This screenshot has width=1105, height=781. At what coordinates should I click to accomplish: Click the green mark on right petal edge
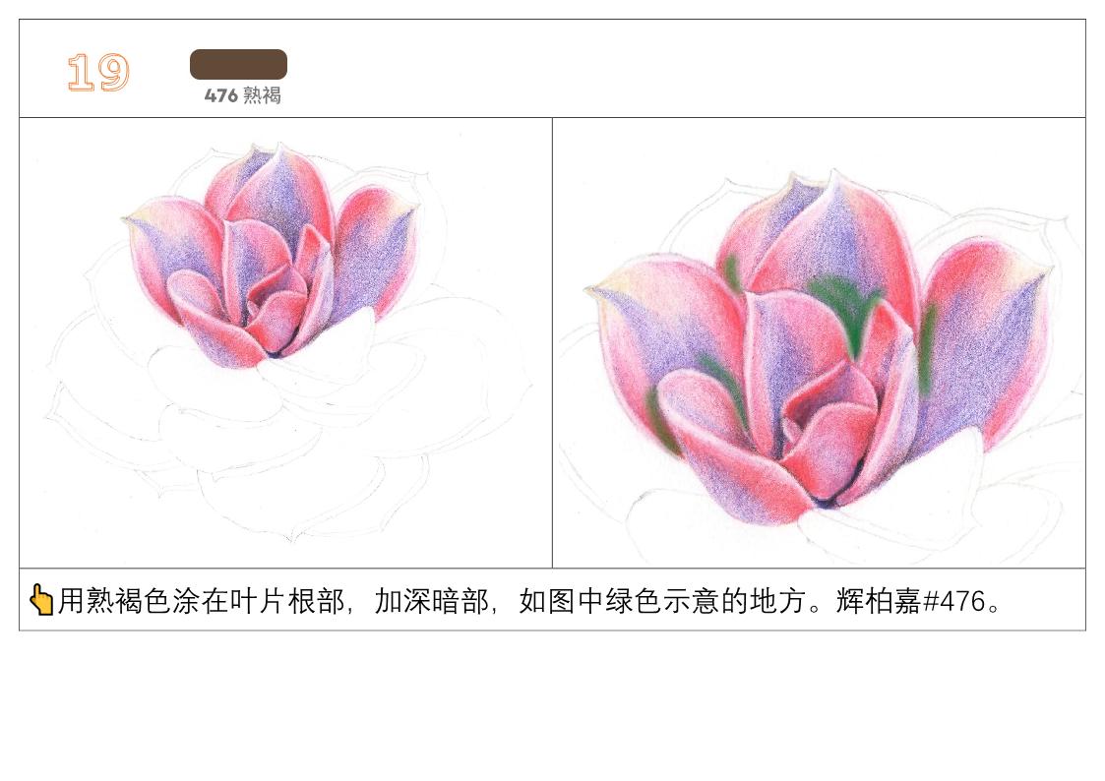(928, 348)
